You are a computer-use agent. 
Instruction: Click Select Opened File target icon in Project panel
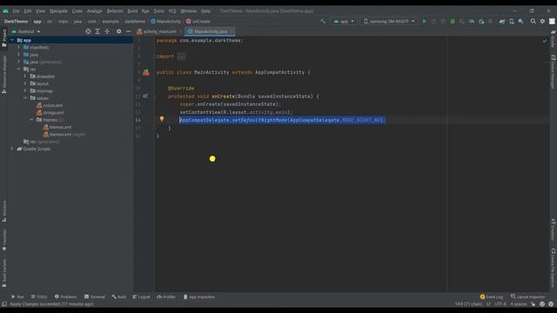88,31
